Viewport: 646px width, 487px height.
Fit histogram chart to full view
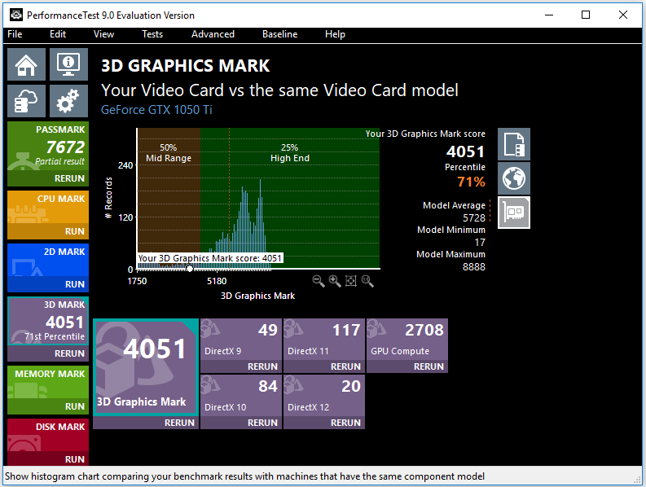point(350,281)
